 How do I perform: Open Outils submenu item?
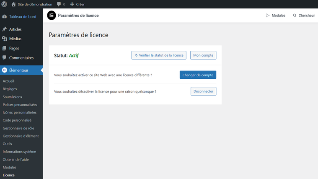[x=7, y=144]
